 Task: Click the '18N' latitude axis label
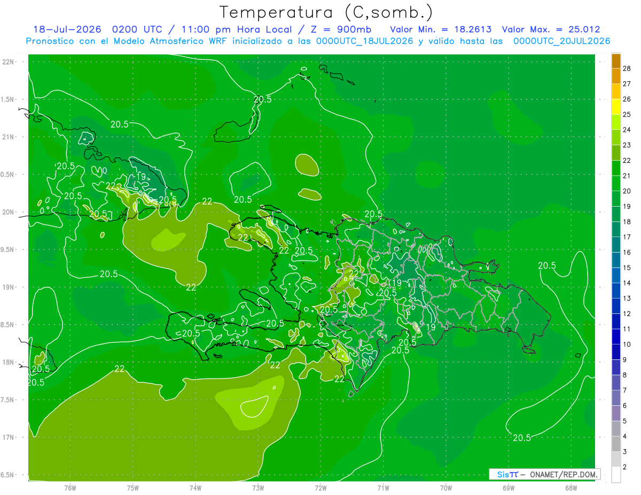(x=9, y=362)
